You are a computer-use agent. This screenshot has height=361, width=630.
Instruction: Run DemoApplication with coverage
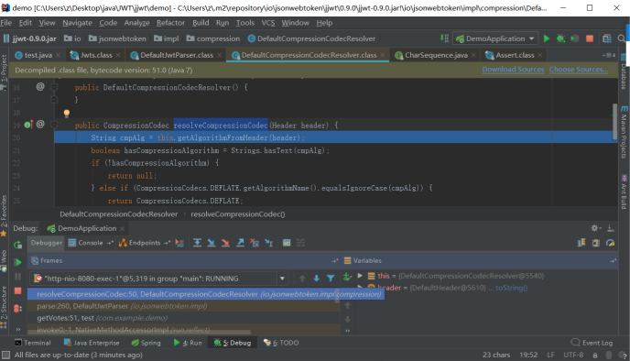[x=575, y=38]
